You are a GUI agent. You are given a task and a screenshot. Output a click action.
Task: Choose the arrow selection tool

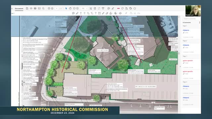[66, 8]
